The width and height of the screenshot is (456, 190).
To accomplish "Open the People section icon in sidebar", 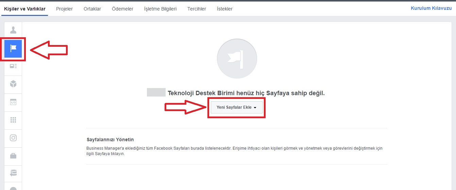I will [13, 30].
